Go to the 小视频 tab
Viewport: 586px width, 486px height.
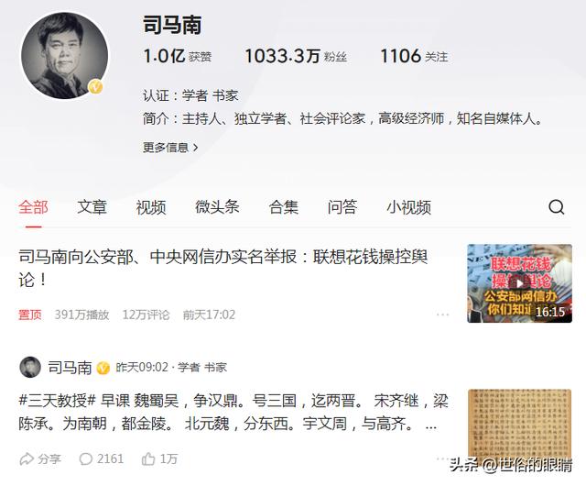coord(409,207)
